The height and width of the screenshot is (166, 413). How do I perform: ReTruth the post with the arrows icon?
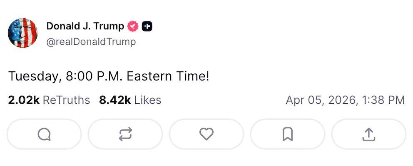tap(125, 134)
